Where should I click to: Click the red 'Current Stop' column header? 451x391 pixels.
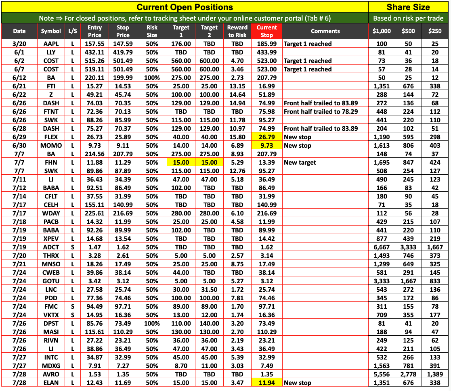coord(266,31)
